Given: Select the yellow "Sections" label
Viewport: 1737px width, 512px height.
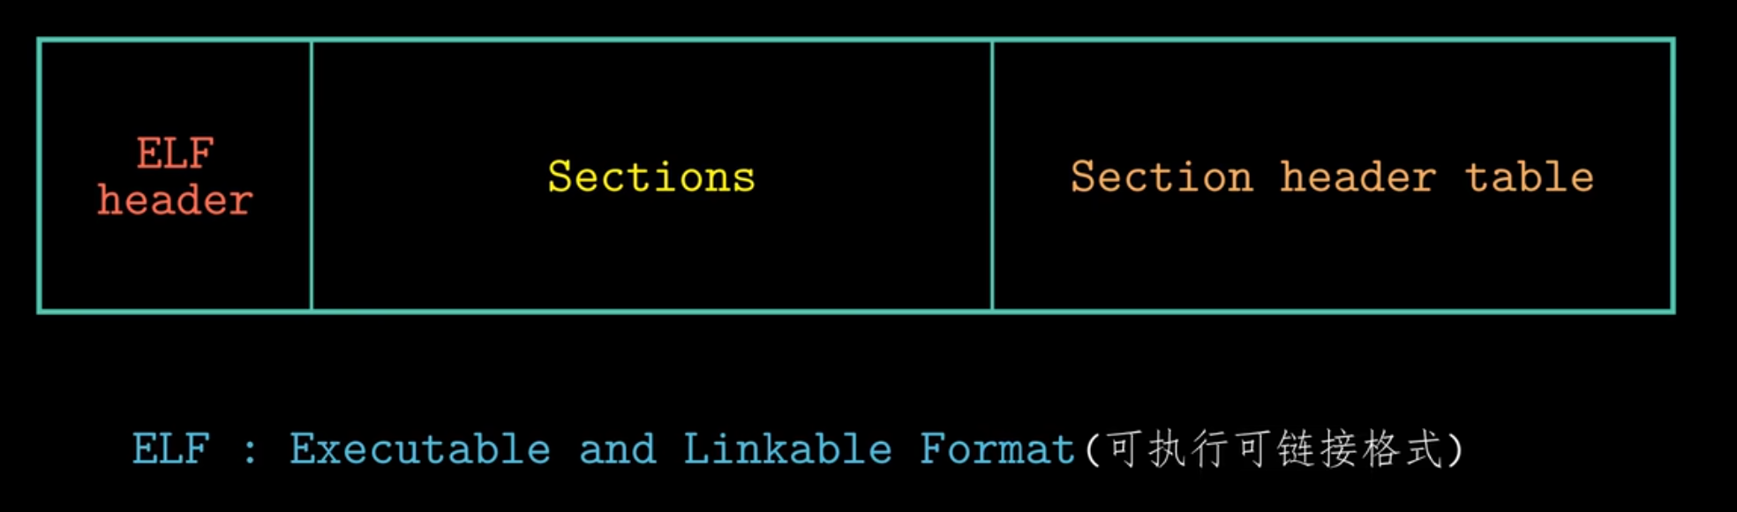Looking at the screenshot, I should click(x=651, y=177).
